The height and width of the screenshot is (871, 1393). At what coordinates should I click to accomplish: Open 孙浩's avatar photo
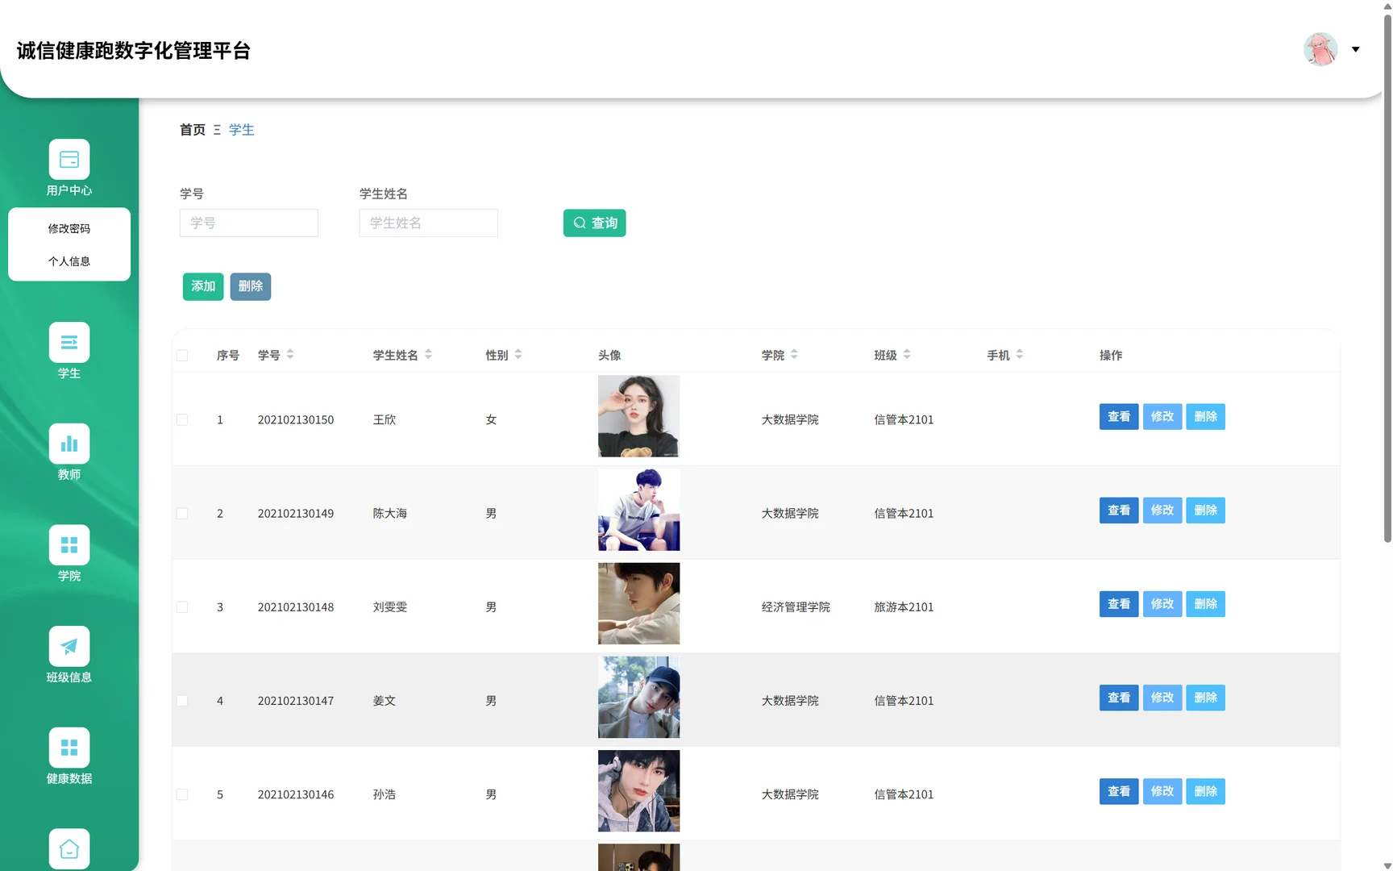coord(639,790)
